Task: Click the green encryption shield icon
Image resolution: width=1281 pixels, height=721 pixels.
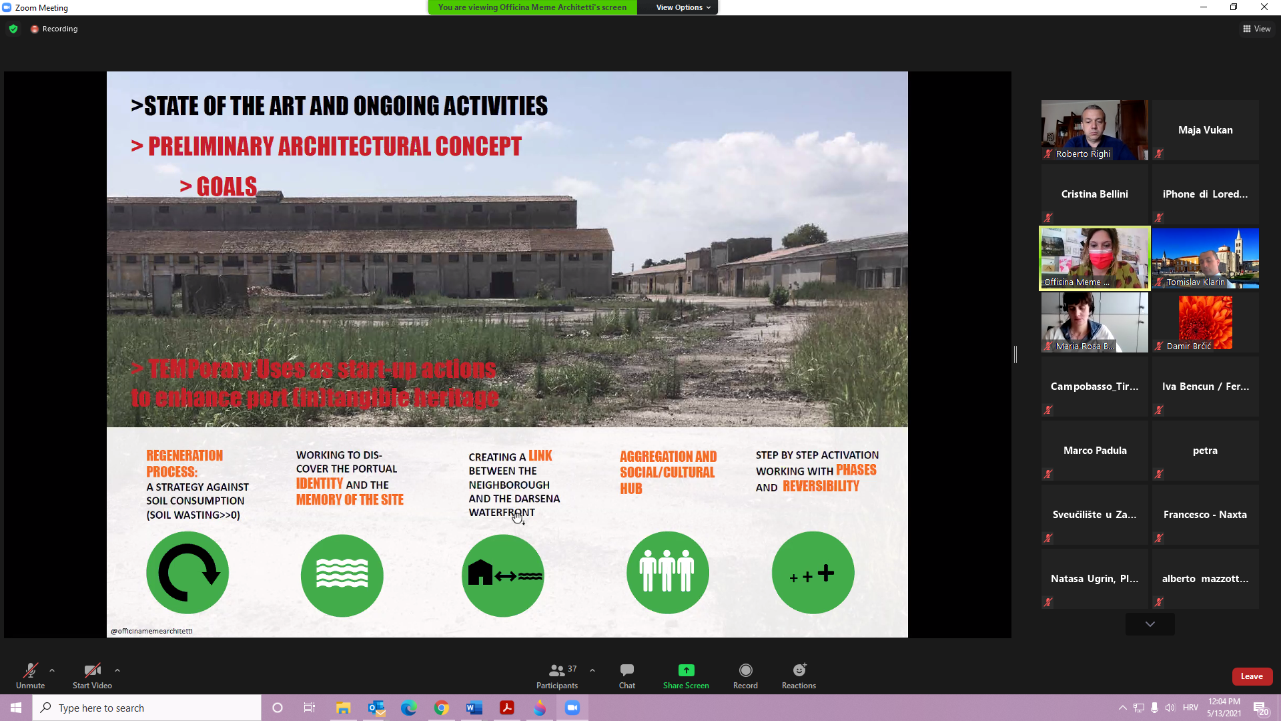Action: click(x=13, y=29)
